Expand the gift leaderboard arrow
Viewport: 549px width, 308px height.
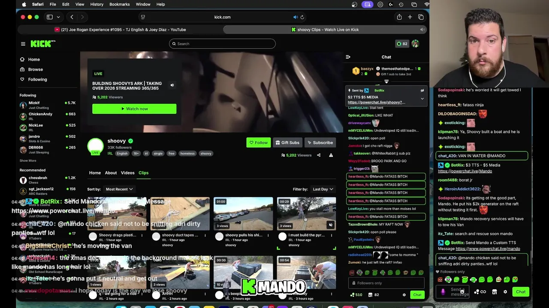(386, 81)
